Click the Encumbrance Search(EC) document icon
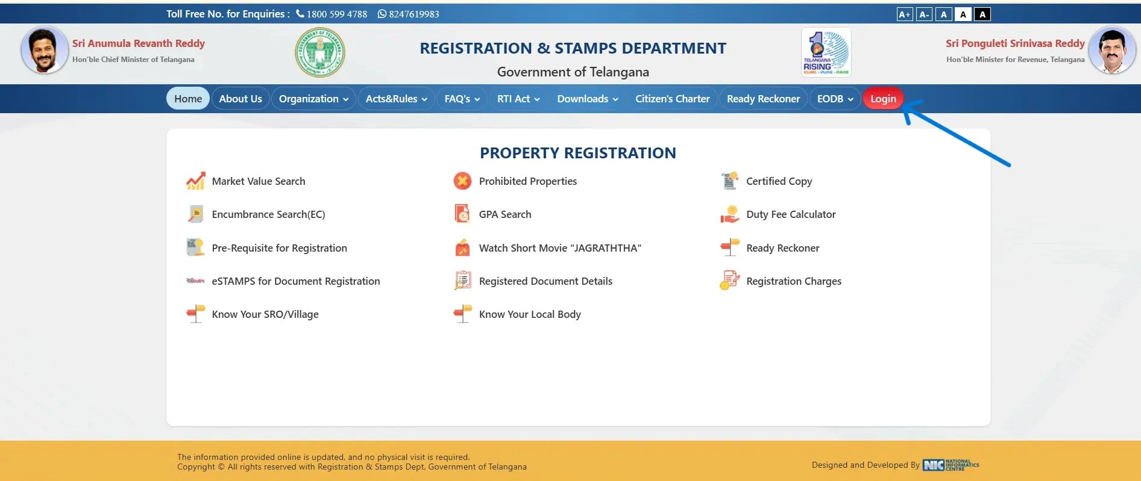The width and height of the screenshot is (1141, 481). pyautogui.click(x=195, y=214)
